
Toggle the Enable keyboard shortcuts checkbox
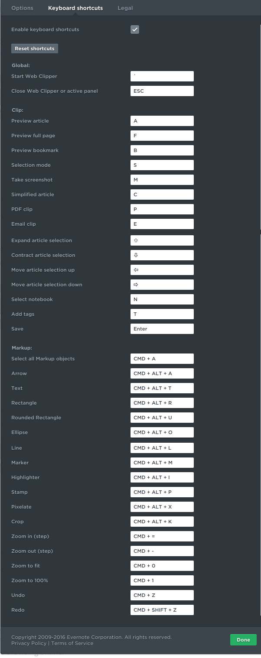pyautogui.click(x=135, y=29)
